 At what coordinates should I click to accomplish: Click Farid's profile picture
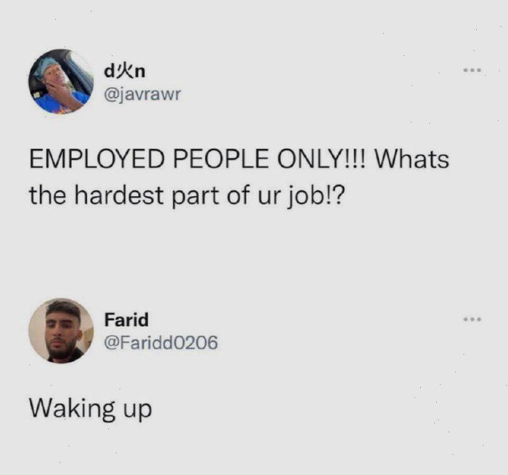(x=61, y=330)
